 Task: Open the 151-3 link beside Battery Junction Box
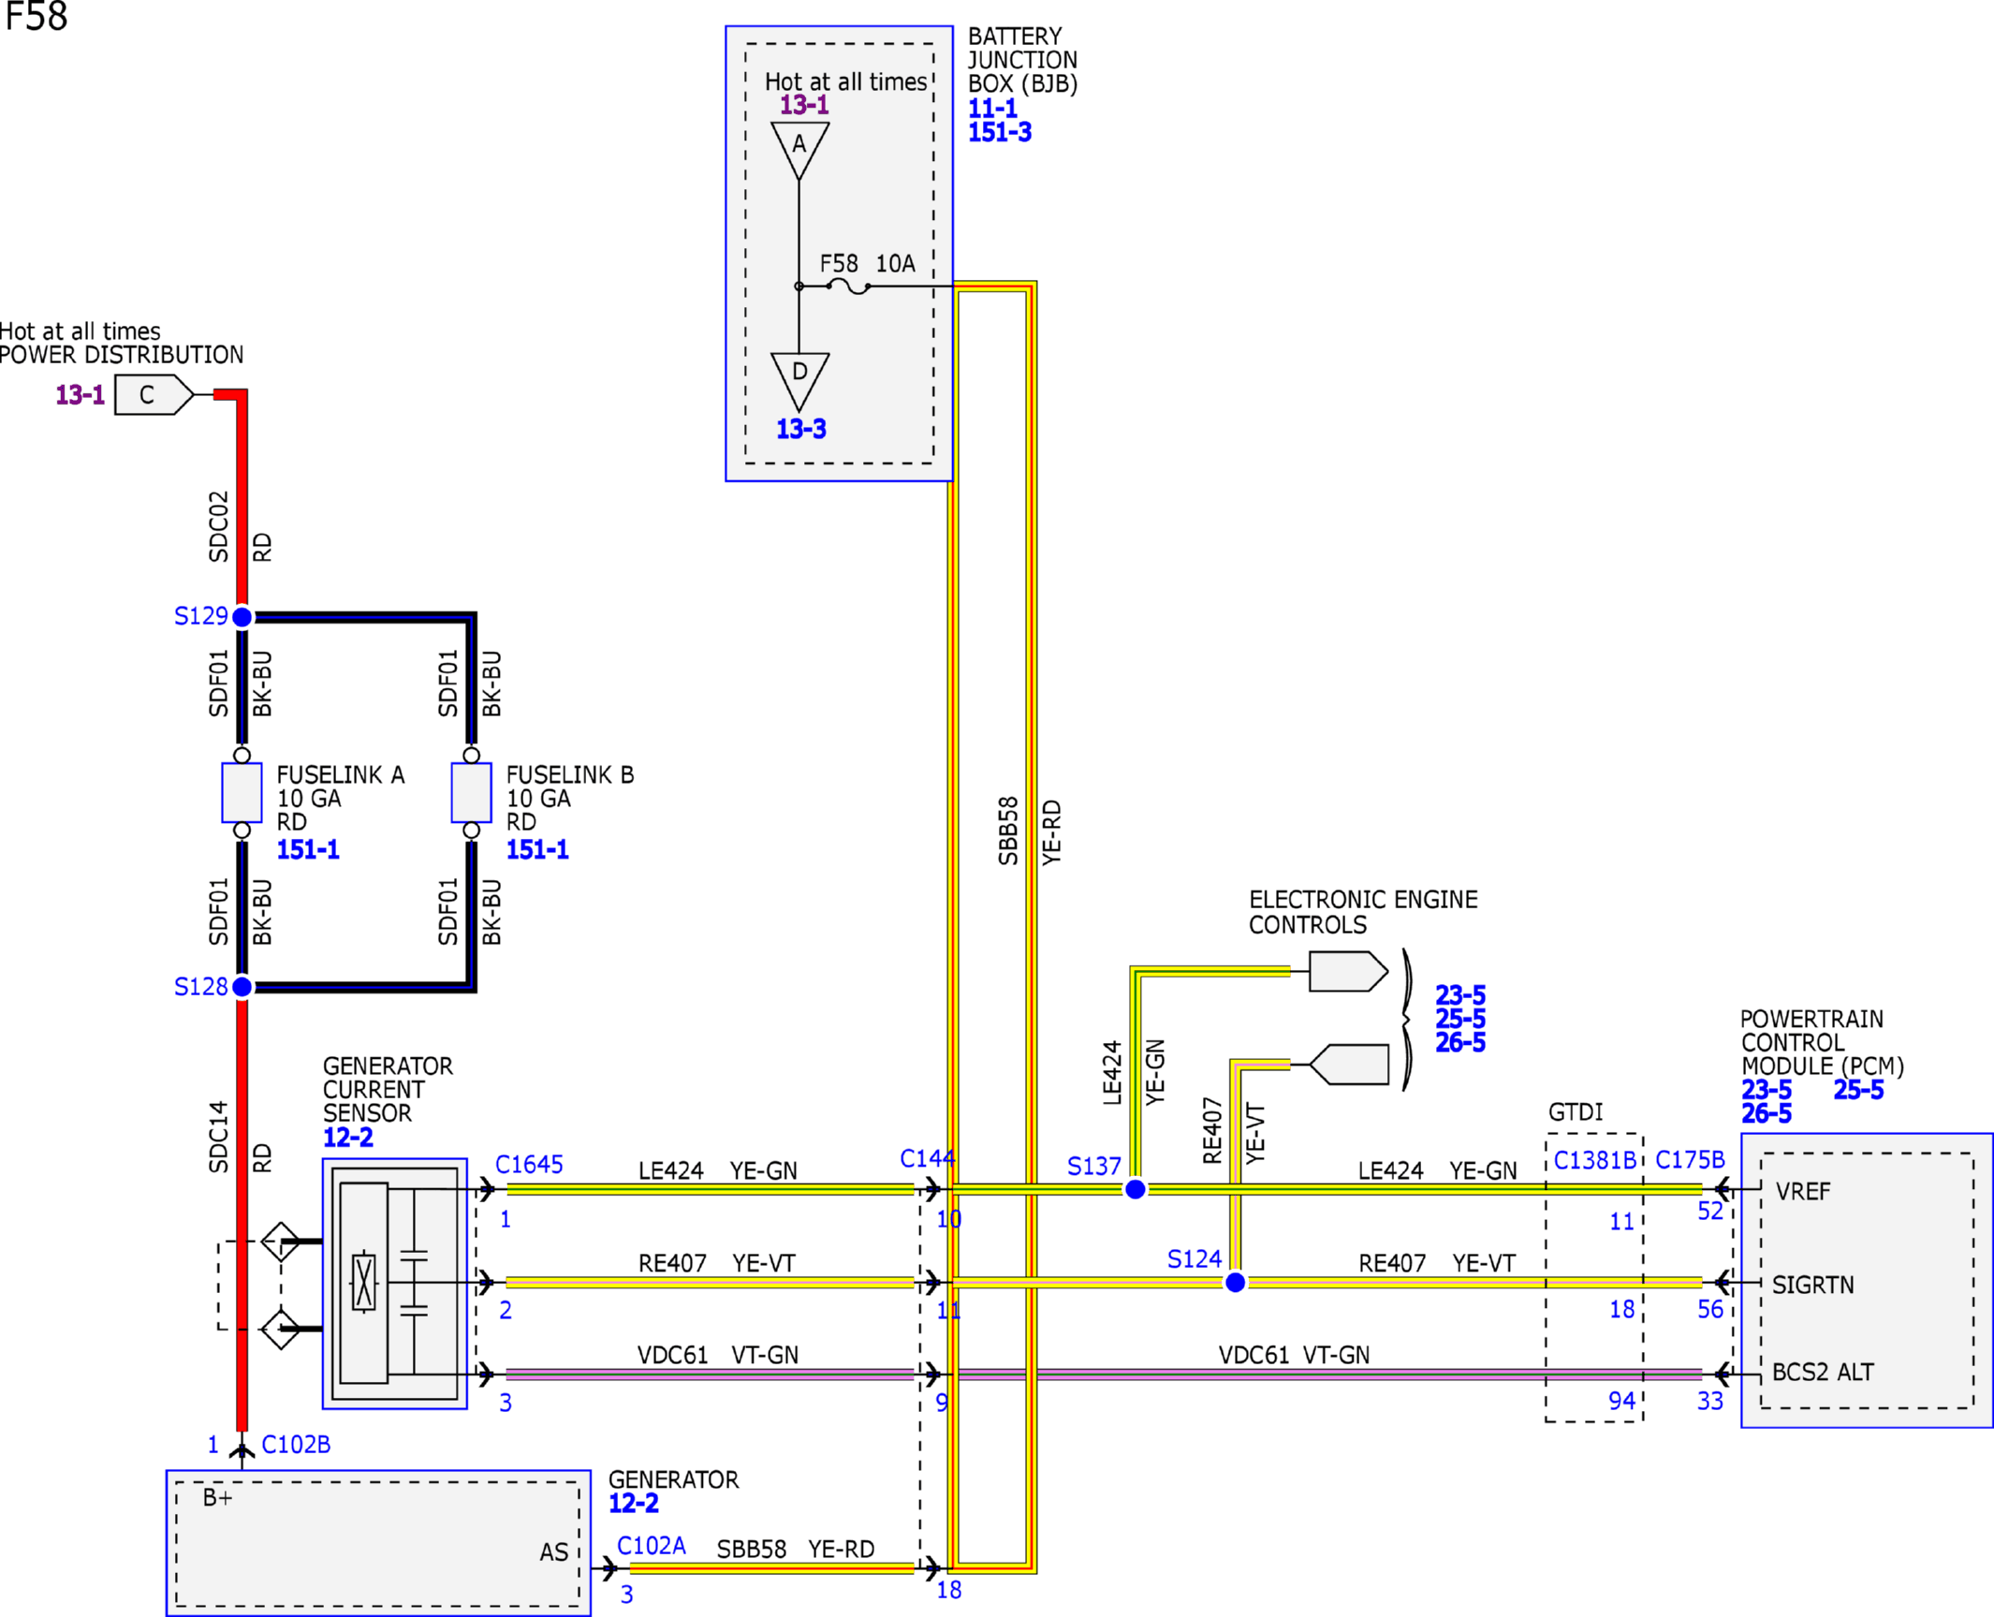tap(1000, 132)
